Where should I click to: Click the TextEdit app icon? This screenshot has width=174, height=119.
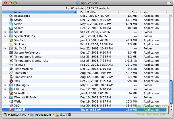(x=11, y=65)
